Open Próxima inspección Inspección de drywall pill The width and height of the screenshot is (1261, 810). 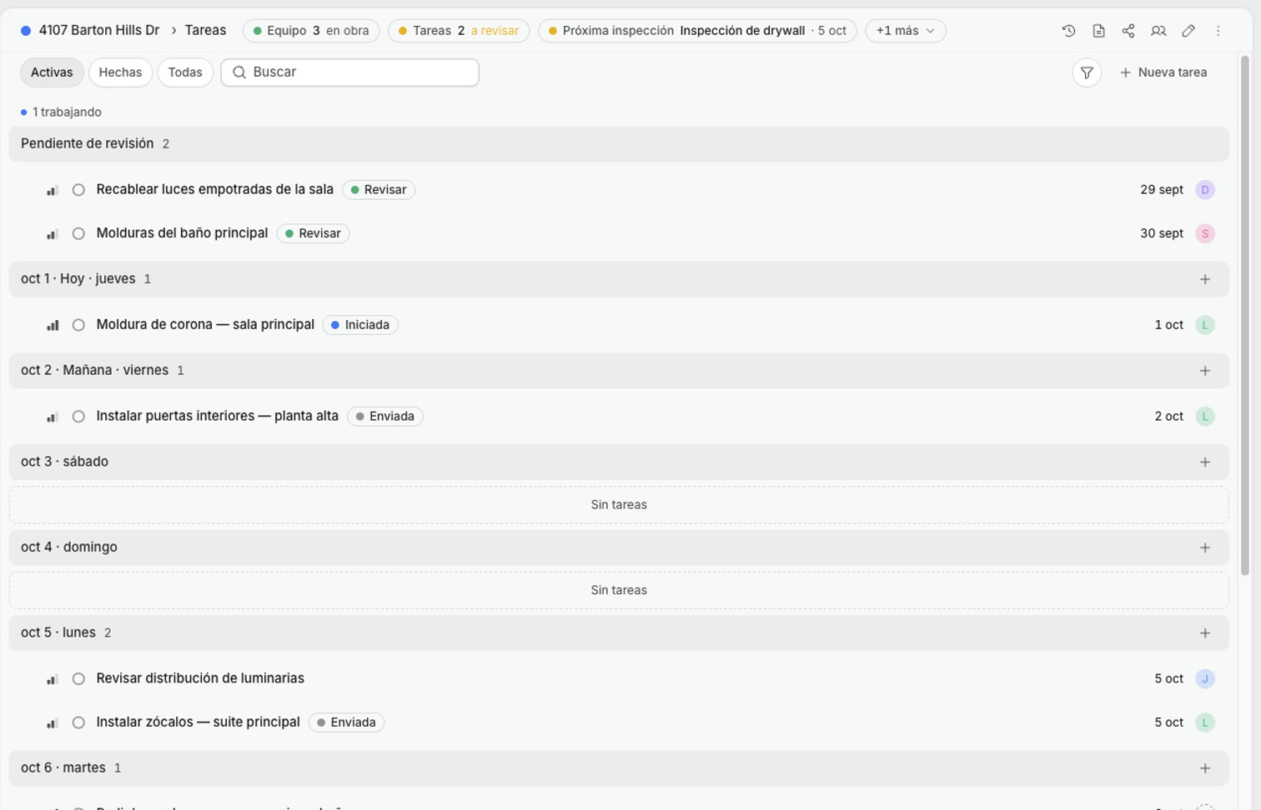pos(698,31)
